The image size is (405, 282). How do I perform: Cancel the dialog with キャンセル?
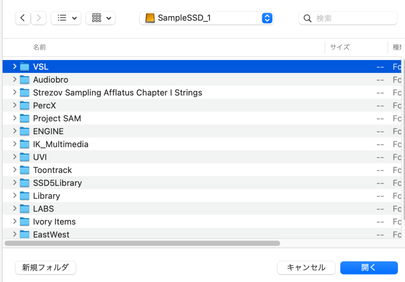306,267
